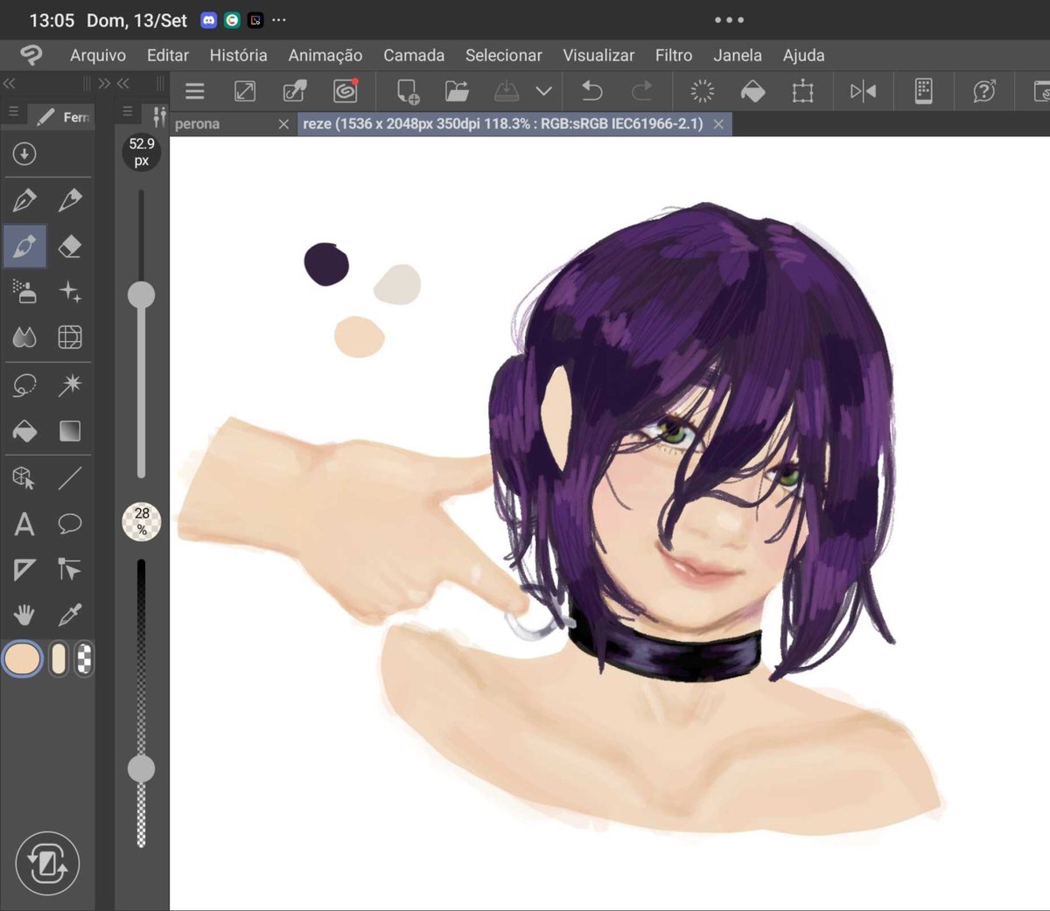Select the 3D Object operation tool
The width and height of the screenshot is (1050, 911).
(x=24, y=478)
